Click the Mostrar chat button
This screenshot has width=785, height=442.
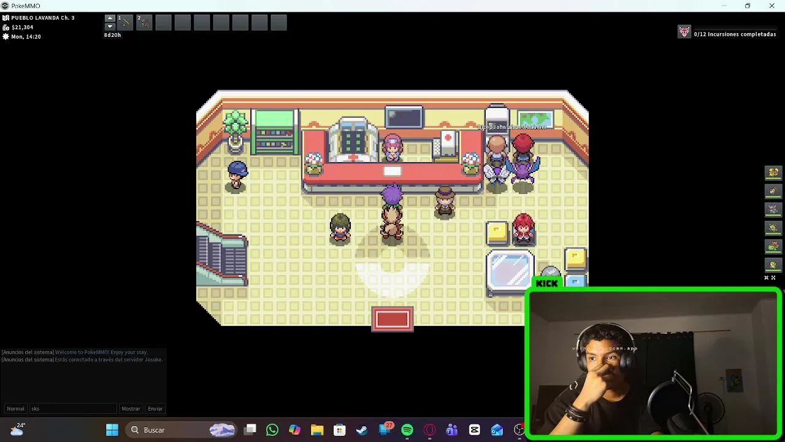click(131, 409)
